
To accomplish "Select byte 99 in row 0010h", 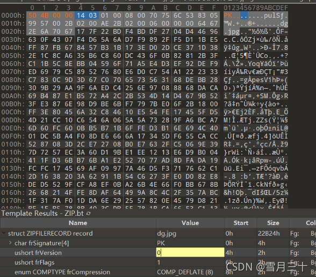I will (32, 24).
